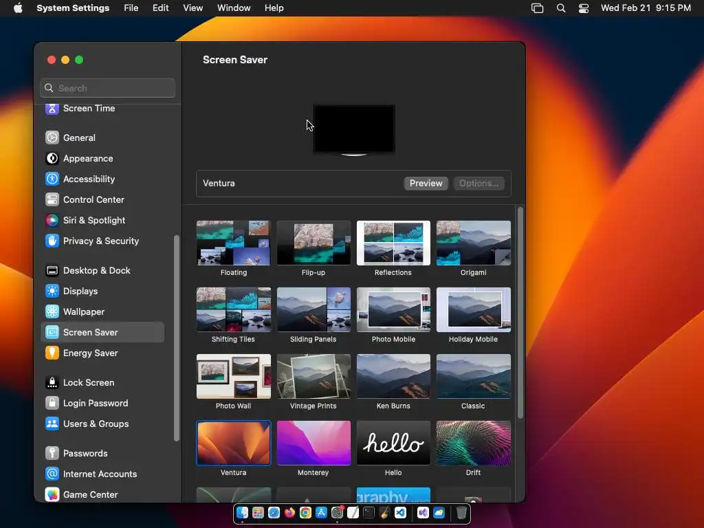Open Terminal from the Dock
This screenshot has height=528, width=704.
tap(368, 512)
